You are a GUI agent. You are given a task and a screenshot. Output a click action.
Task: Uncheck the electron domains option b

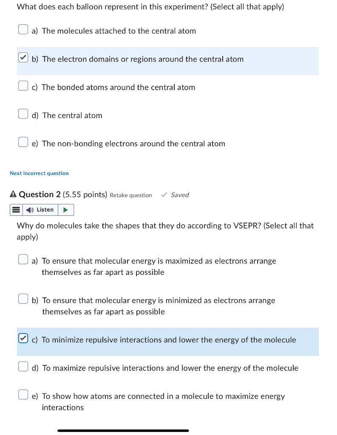click(x=23, y=57)
